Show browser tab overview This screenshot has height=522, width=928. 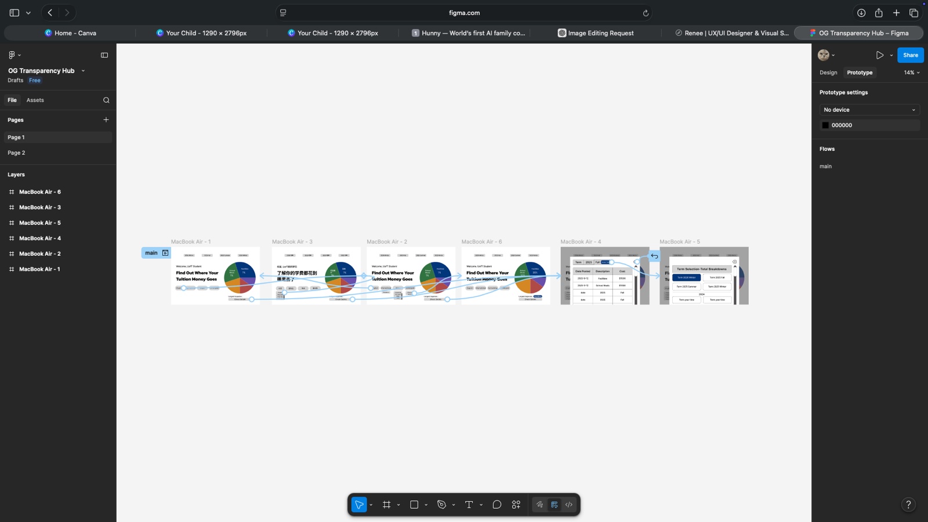[914, 13]
